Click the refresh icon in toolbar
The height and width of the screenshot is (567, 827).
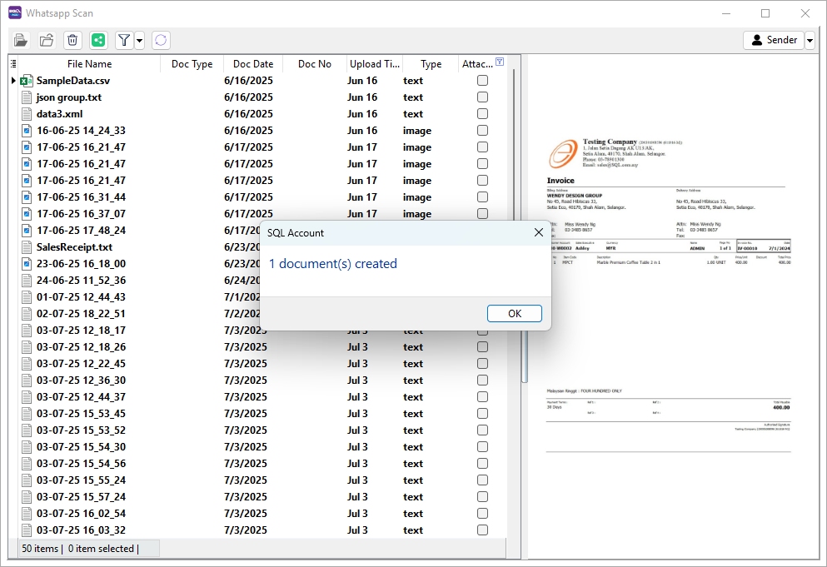click(x=161, y=40)
